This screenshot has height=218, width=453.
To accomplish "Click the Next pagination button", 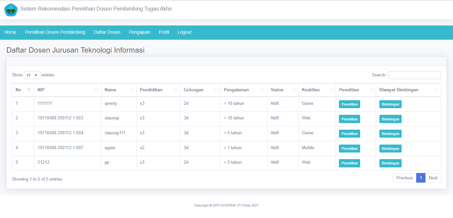I will [x=433, y=178].
